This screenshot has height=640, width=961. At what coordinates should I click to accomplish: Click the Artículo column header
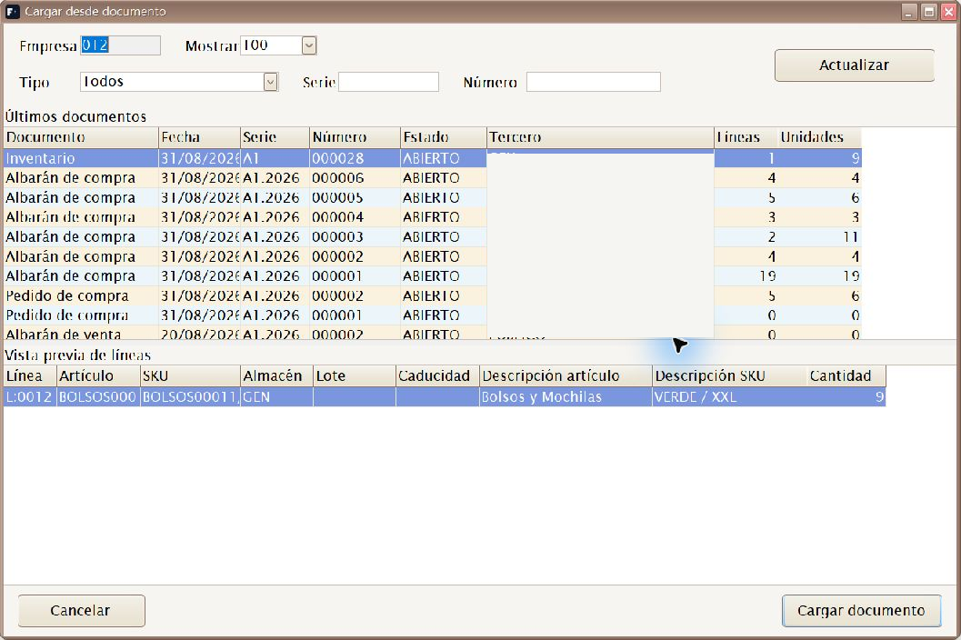[98, 375]
